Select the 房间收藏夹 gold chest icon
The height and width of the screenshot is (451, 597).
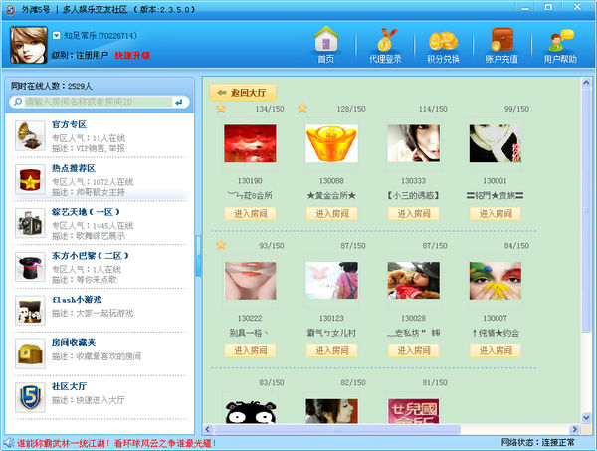[x=30, y=353]
